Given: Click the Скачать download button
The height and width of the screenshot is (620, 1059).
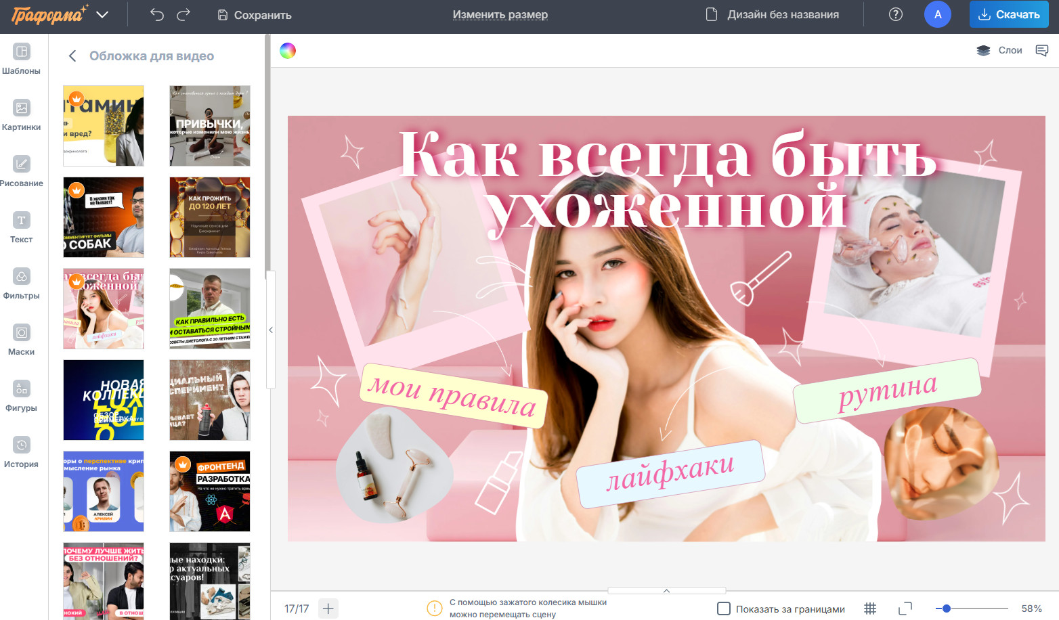Looking at the screenshot, I should (1008, 14).
